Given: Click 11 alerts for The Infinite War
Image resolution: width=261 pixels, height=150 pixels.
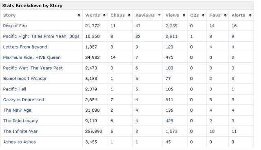Looking at the screenshot, I should [x=234, y=131].
